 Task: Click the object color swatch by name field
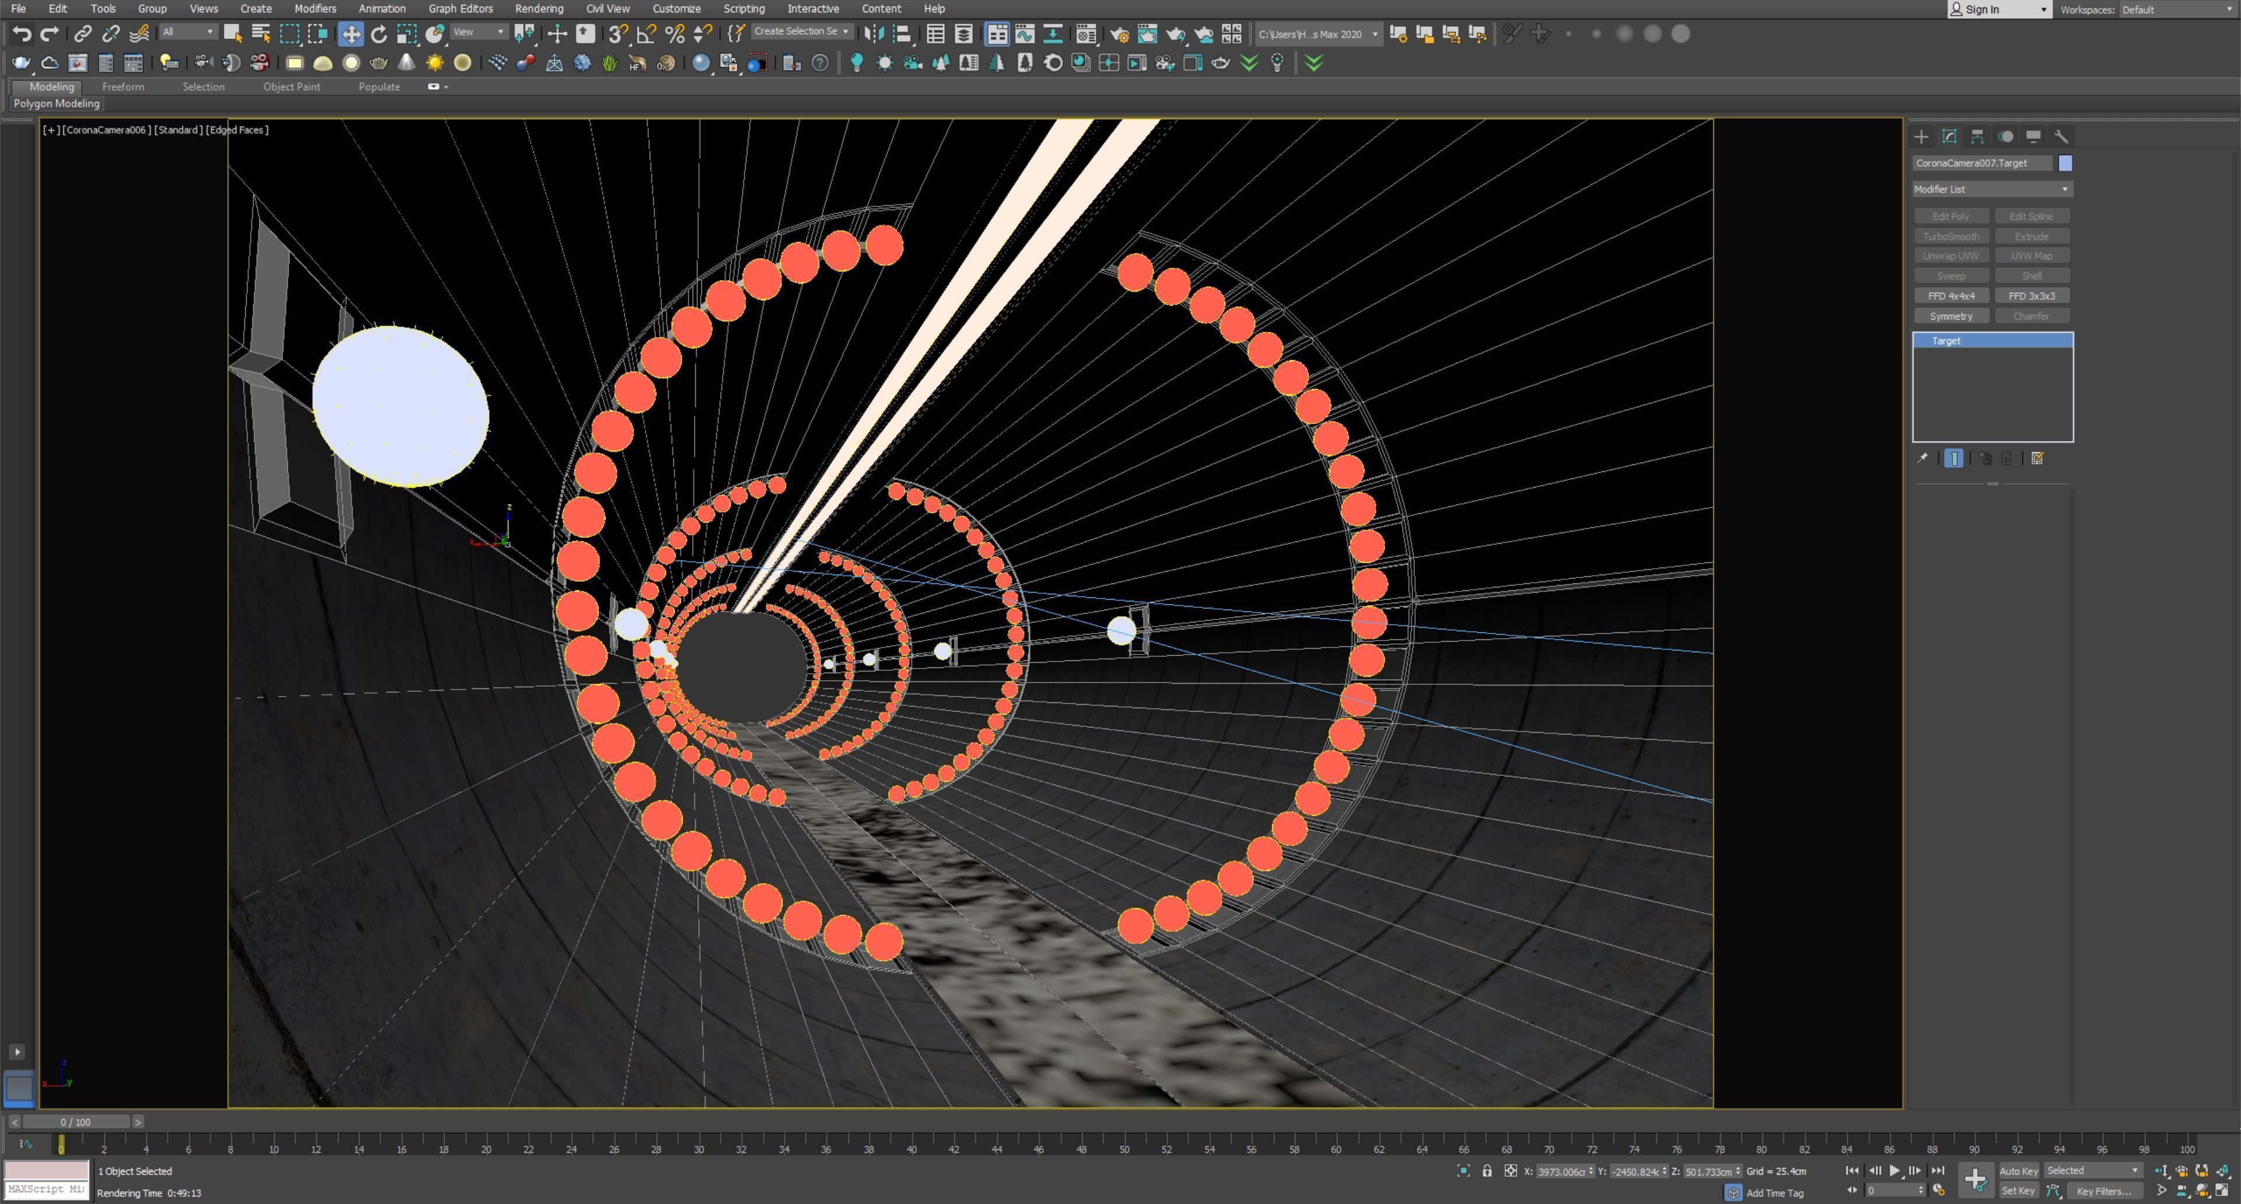(2064, 163)
